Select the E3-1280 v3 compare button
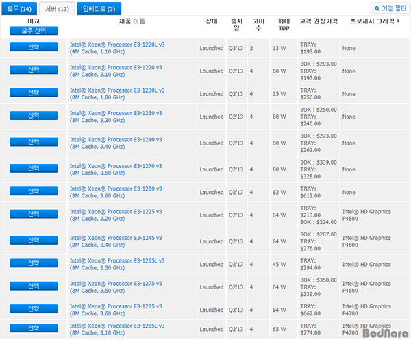The height and width of the screenshot is (340, 411). pyautogui.click(x=34, y=191)
